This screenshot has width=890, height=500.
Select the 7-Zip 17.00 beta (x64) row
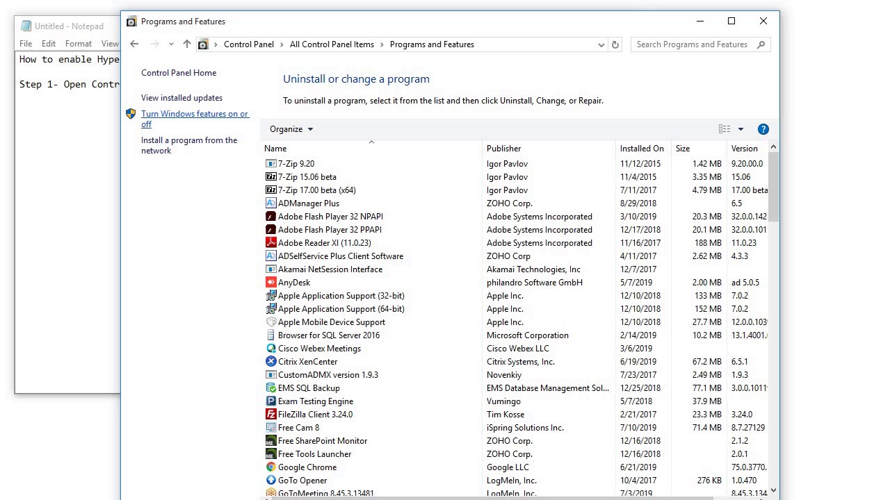516,190
